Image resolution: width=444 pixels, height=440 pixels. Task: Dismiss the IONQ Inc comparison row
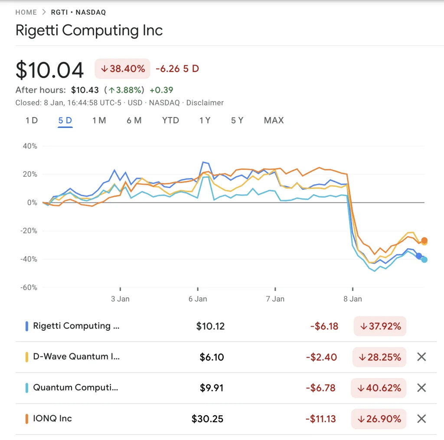click(x=421, y=419)
